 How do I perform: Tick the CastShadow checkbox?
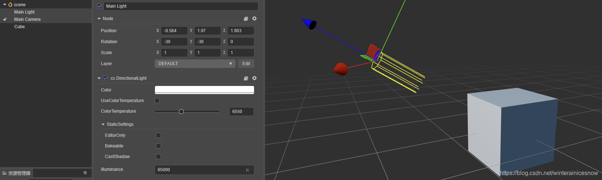pos(158,157)
